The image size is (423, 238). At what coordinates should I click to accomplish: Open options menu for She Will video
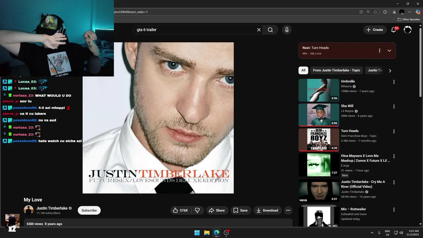[394, 106]
